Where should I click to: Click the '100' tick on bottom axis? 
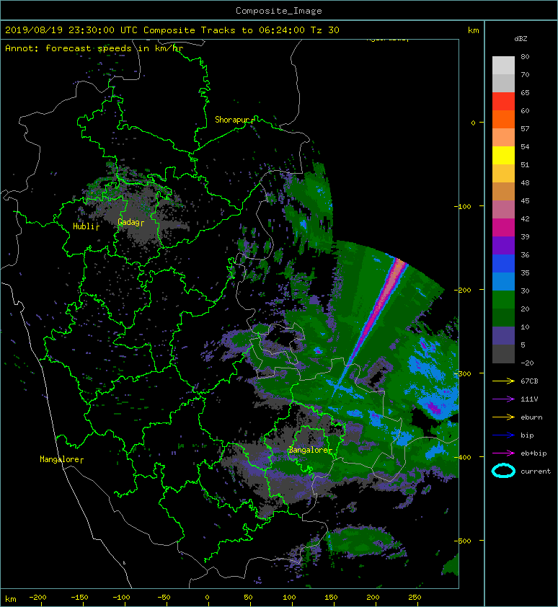pos(289,598)
